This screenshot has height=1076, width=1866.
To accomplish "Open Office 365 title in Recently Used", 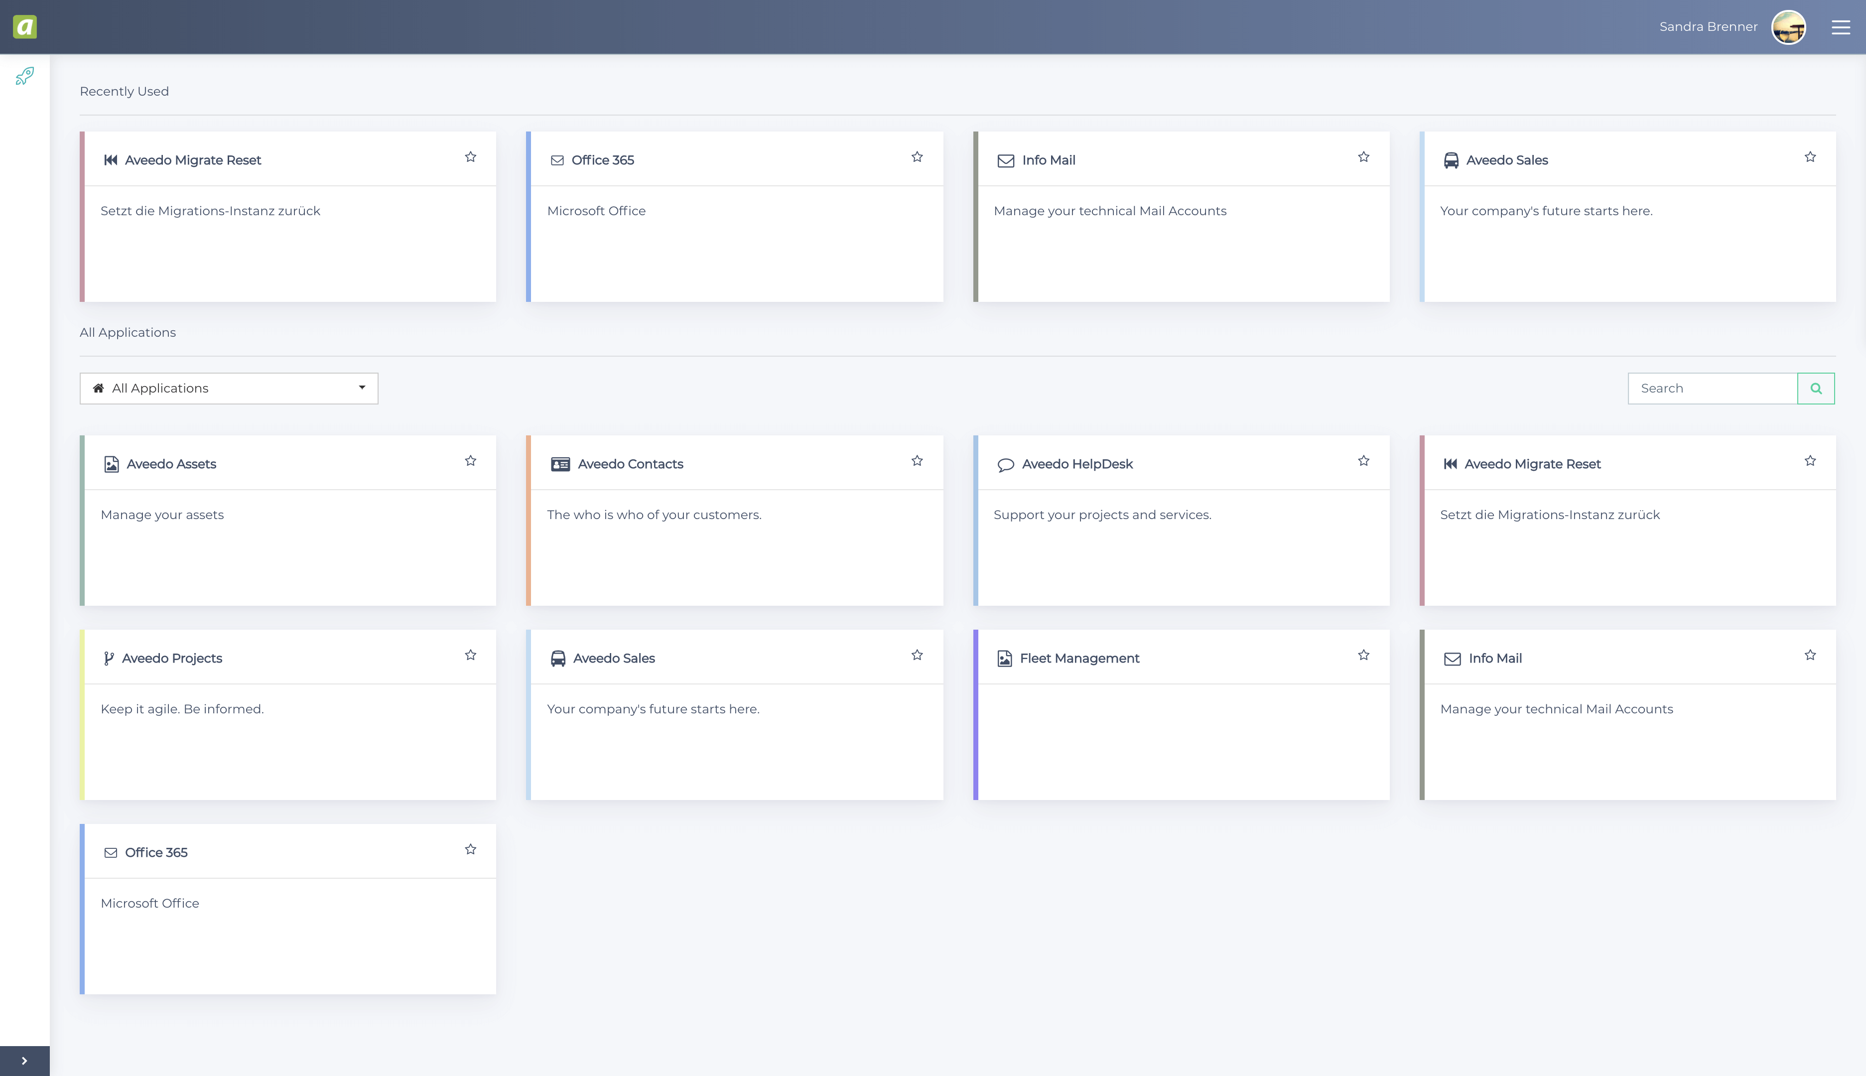I will coord(602,160).
